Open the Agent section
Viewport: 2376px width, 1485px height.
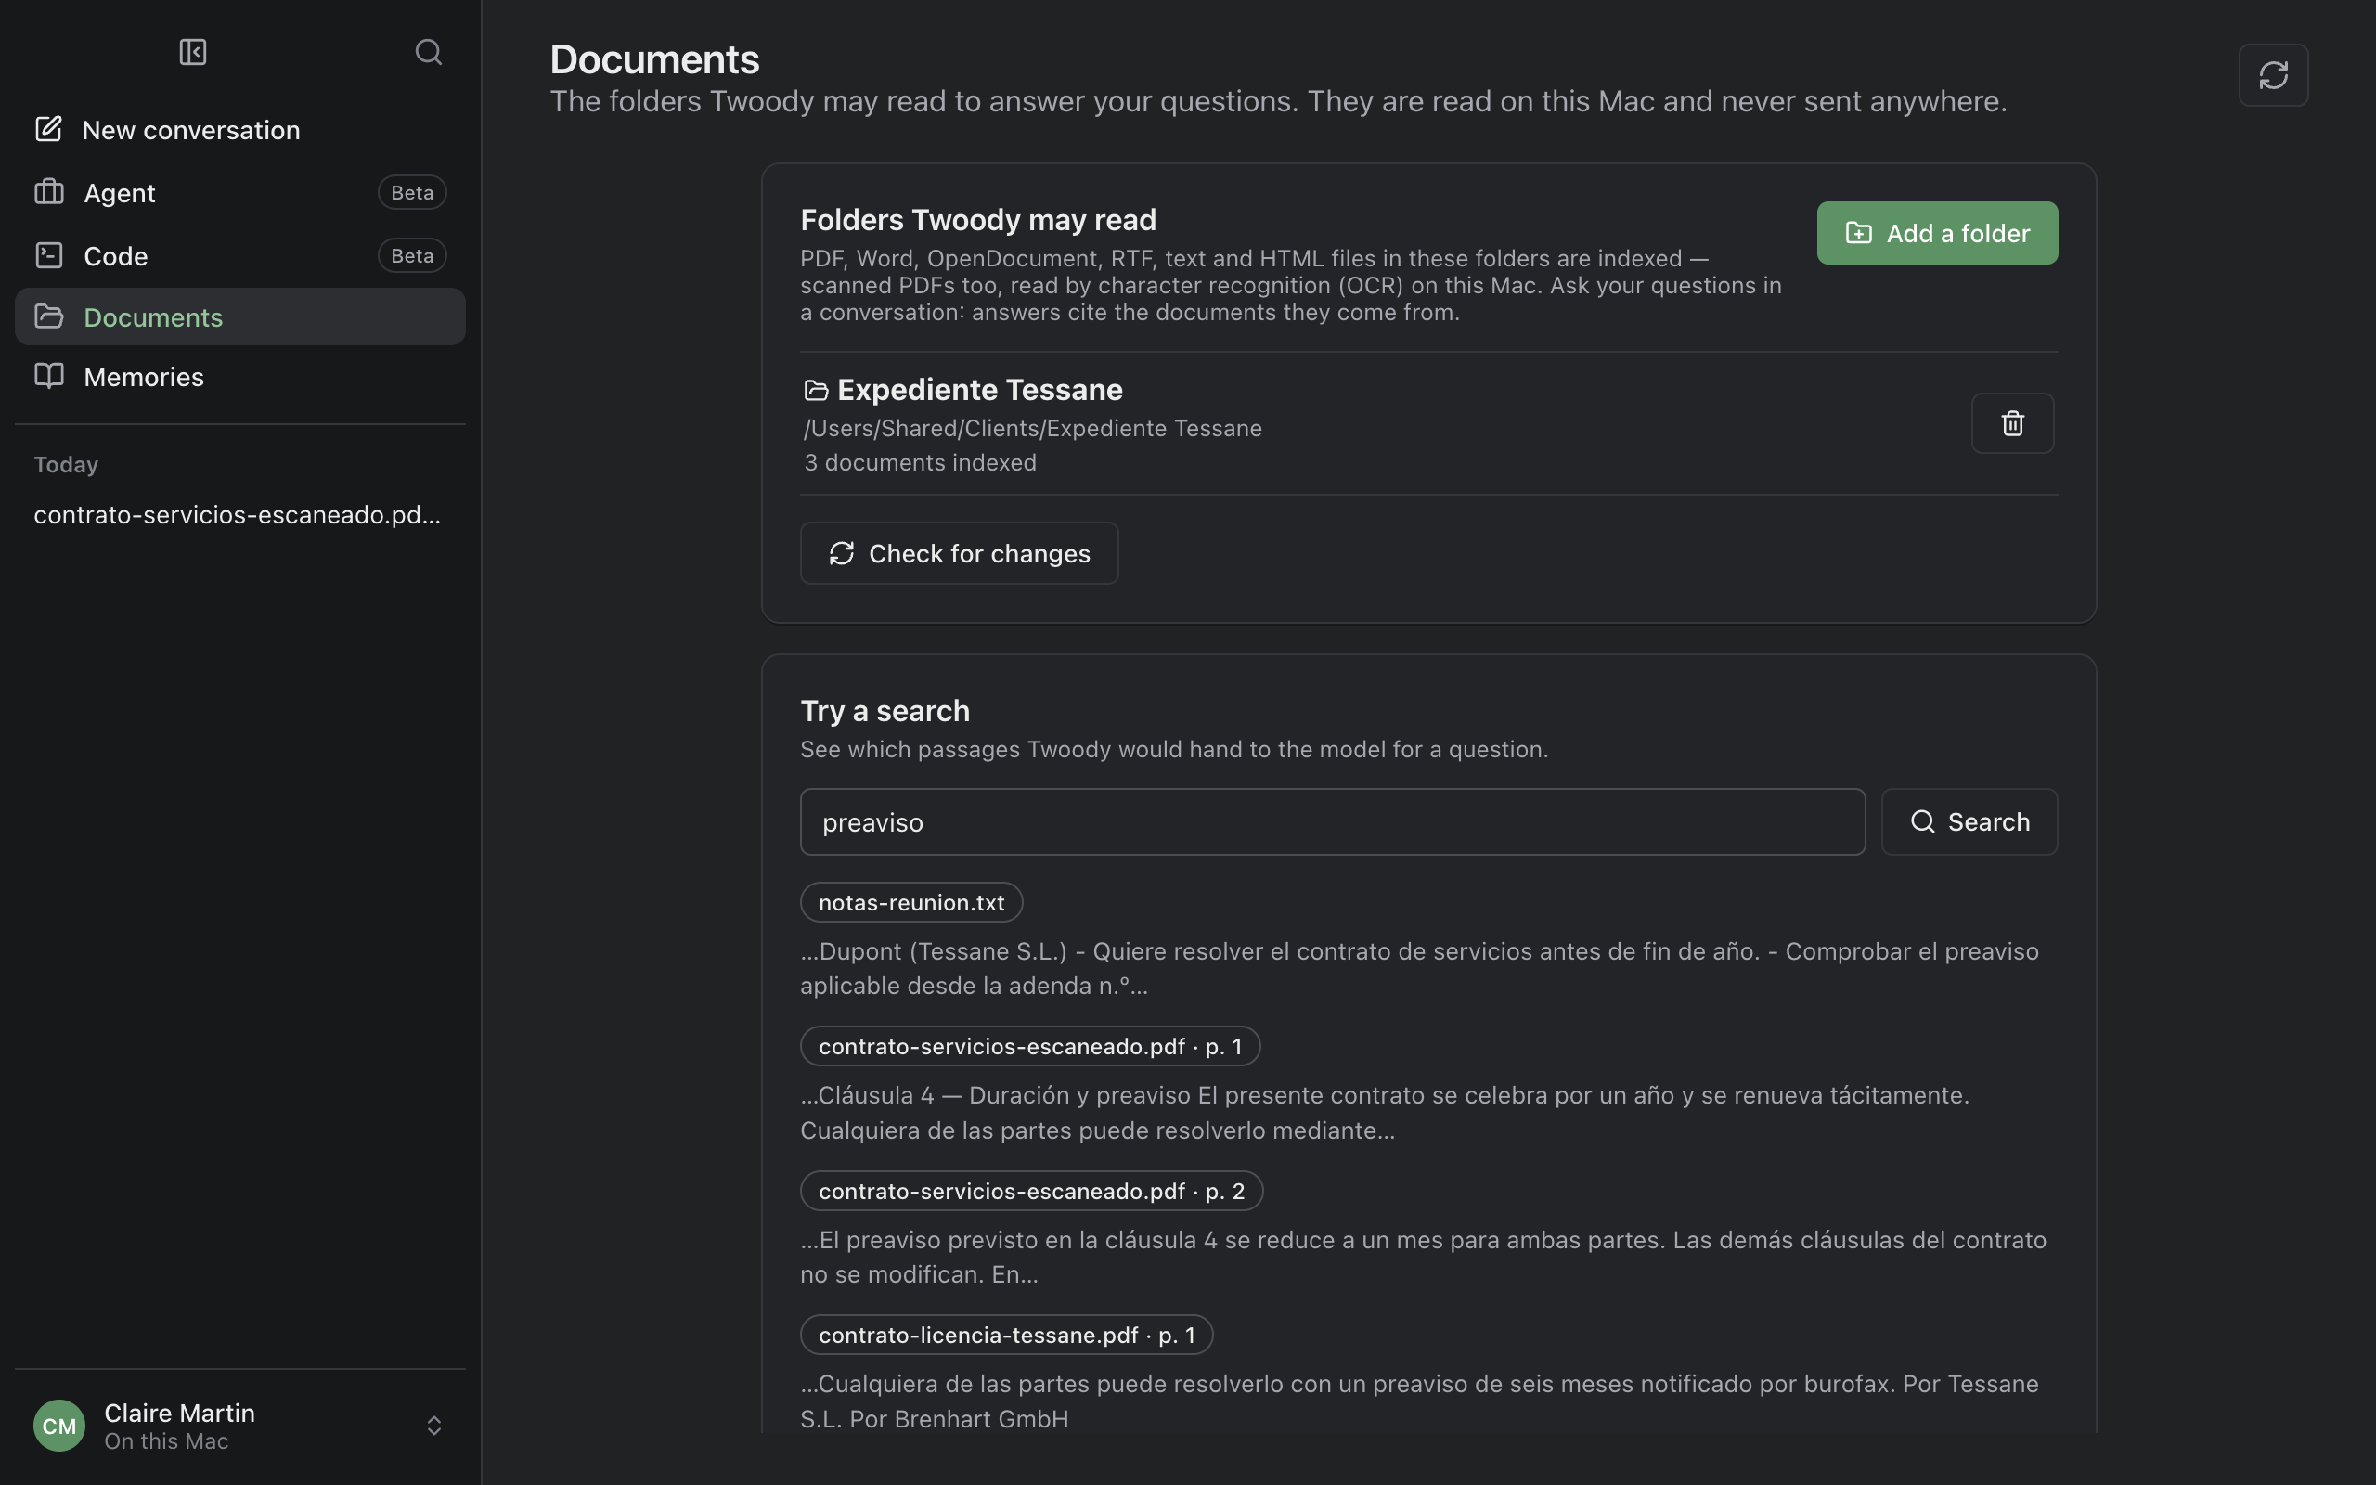[x=240, y=192]
